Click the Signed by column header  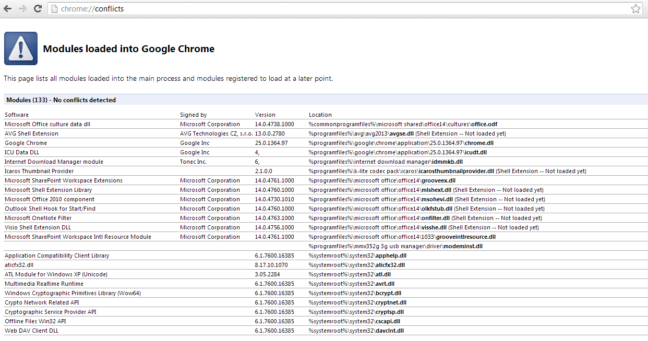[x=193, y=115]
